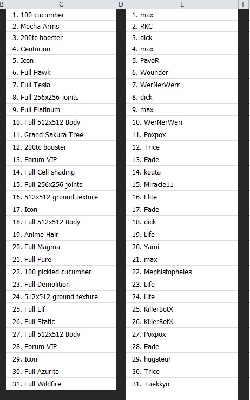Viewport: 250px width, 400px height.
Task: Select column E header
Action: pyautogui.click(x=182, y=4)
